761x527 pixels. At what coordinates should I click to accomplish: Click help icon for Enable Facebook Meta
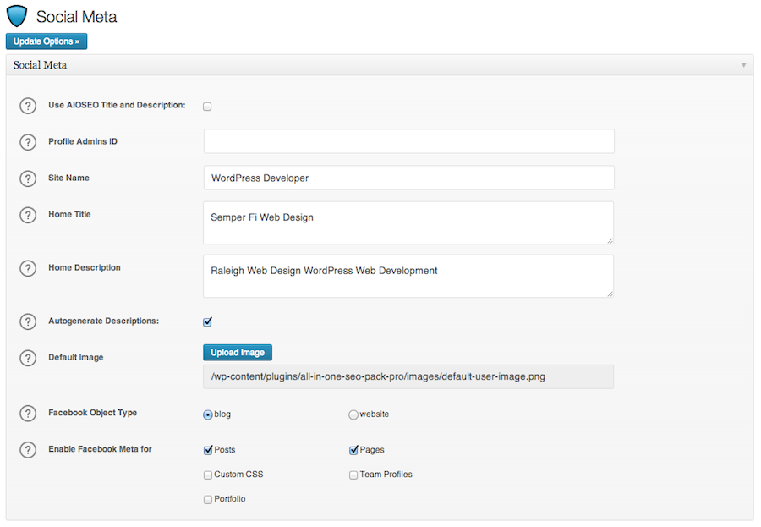28,450
